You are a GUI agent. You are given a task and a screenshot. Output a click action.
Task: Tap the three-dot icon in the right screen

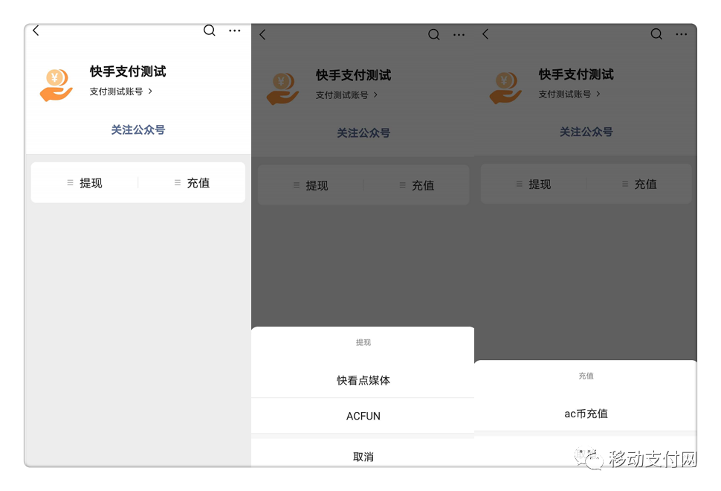click(682, 34)
